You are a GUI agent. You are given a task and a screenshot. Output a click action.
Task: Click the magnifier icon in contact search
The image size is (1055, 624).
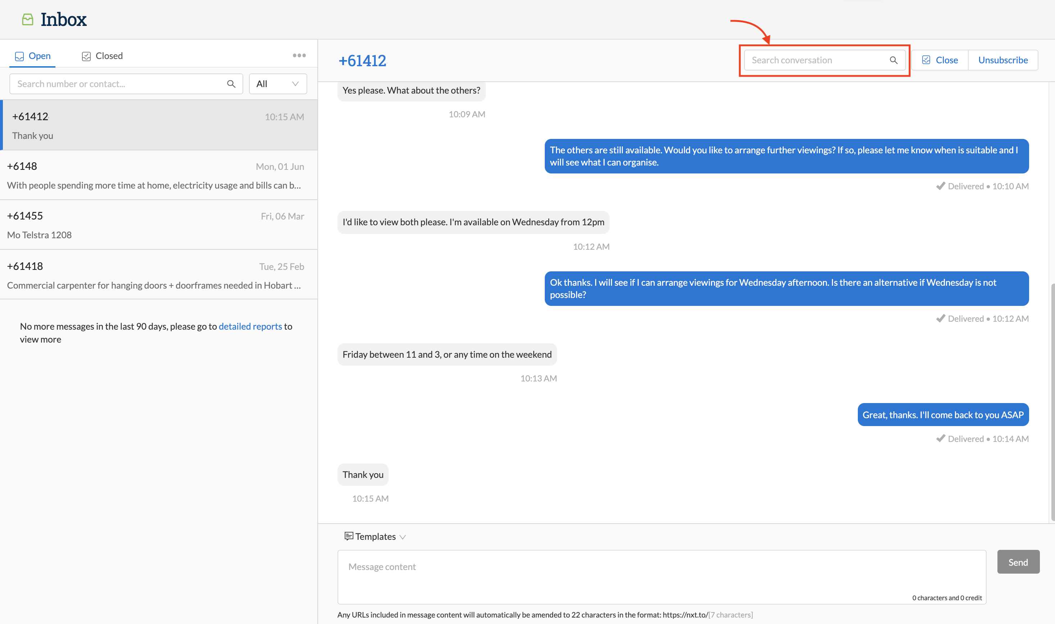coord(231,84)
